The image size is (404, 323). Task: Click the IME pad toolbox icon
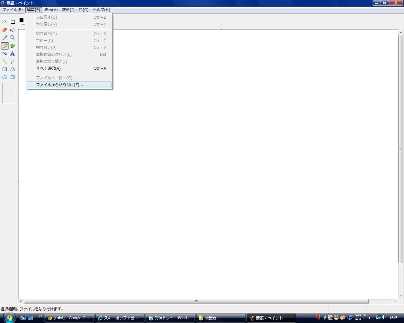tap(336, 318)
